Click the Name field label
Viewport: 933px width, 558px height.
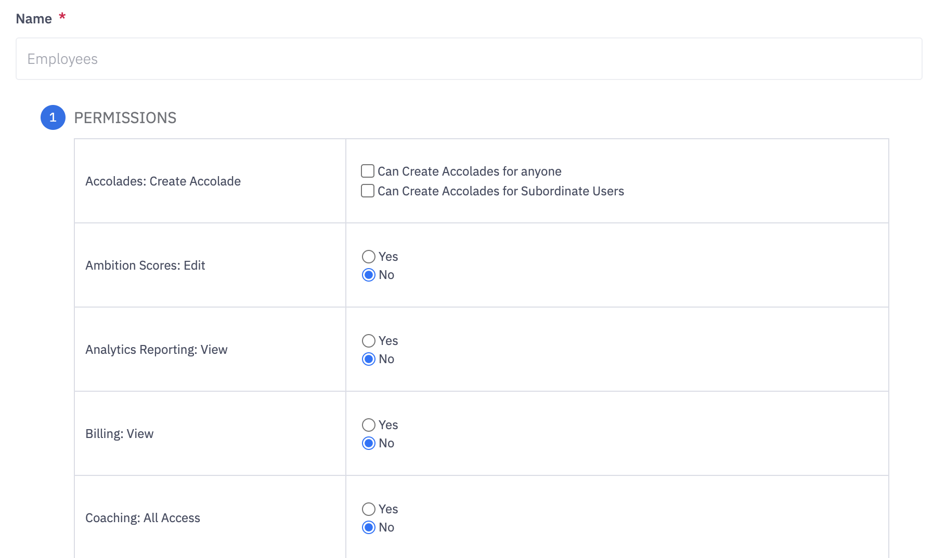coord(34,19)
